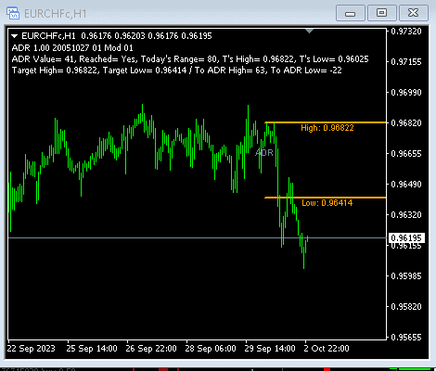Close the EURCHFc chart window
The image size is (436, 371).
(x=414, y=13)
